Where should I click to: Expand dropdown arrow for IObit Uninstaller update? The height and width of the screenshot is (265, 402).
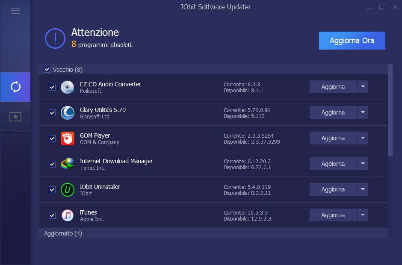point(363,189)
